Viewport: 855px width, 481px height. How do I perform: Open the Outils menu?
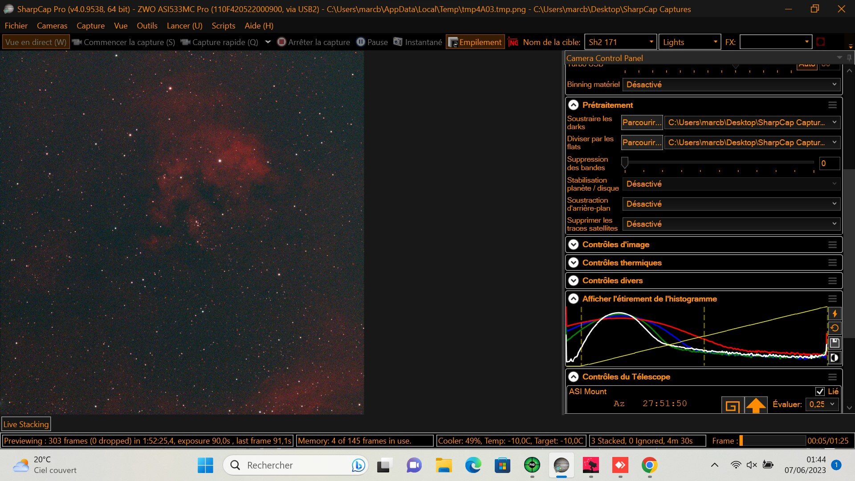[x=147, y=26]
